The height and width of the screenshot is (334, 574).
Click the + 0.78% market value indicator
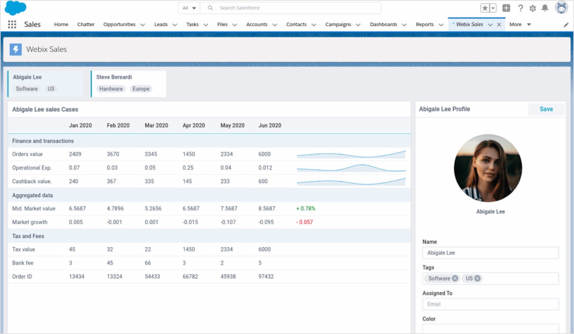[x=306, y=209]
